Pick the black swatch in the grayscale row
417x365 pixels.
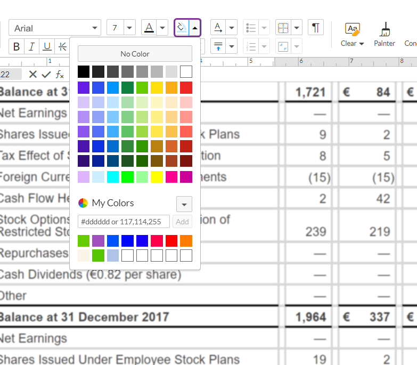84,72
